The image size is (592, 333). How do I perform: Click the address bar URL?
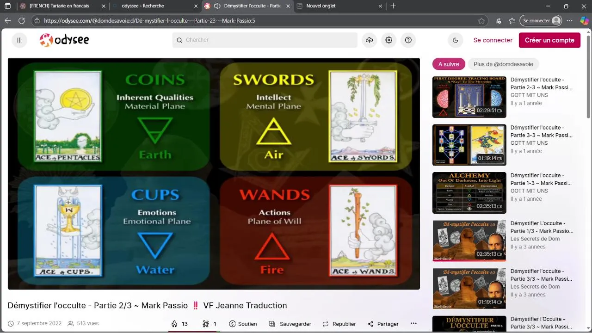149,21
